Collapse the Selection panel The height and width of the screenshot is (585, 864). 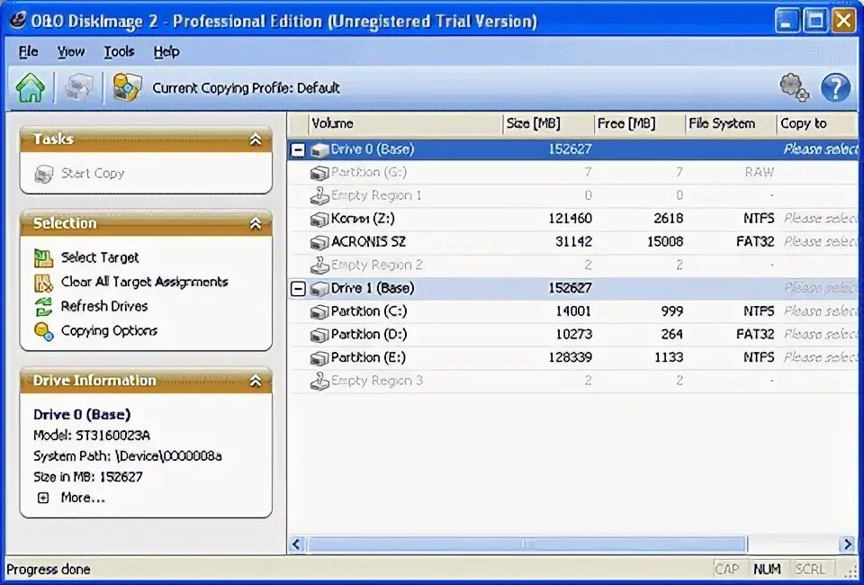(255, 223)
